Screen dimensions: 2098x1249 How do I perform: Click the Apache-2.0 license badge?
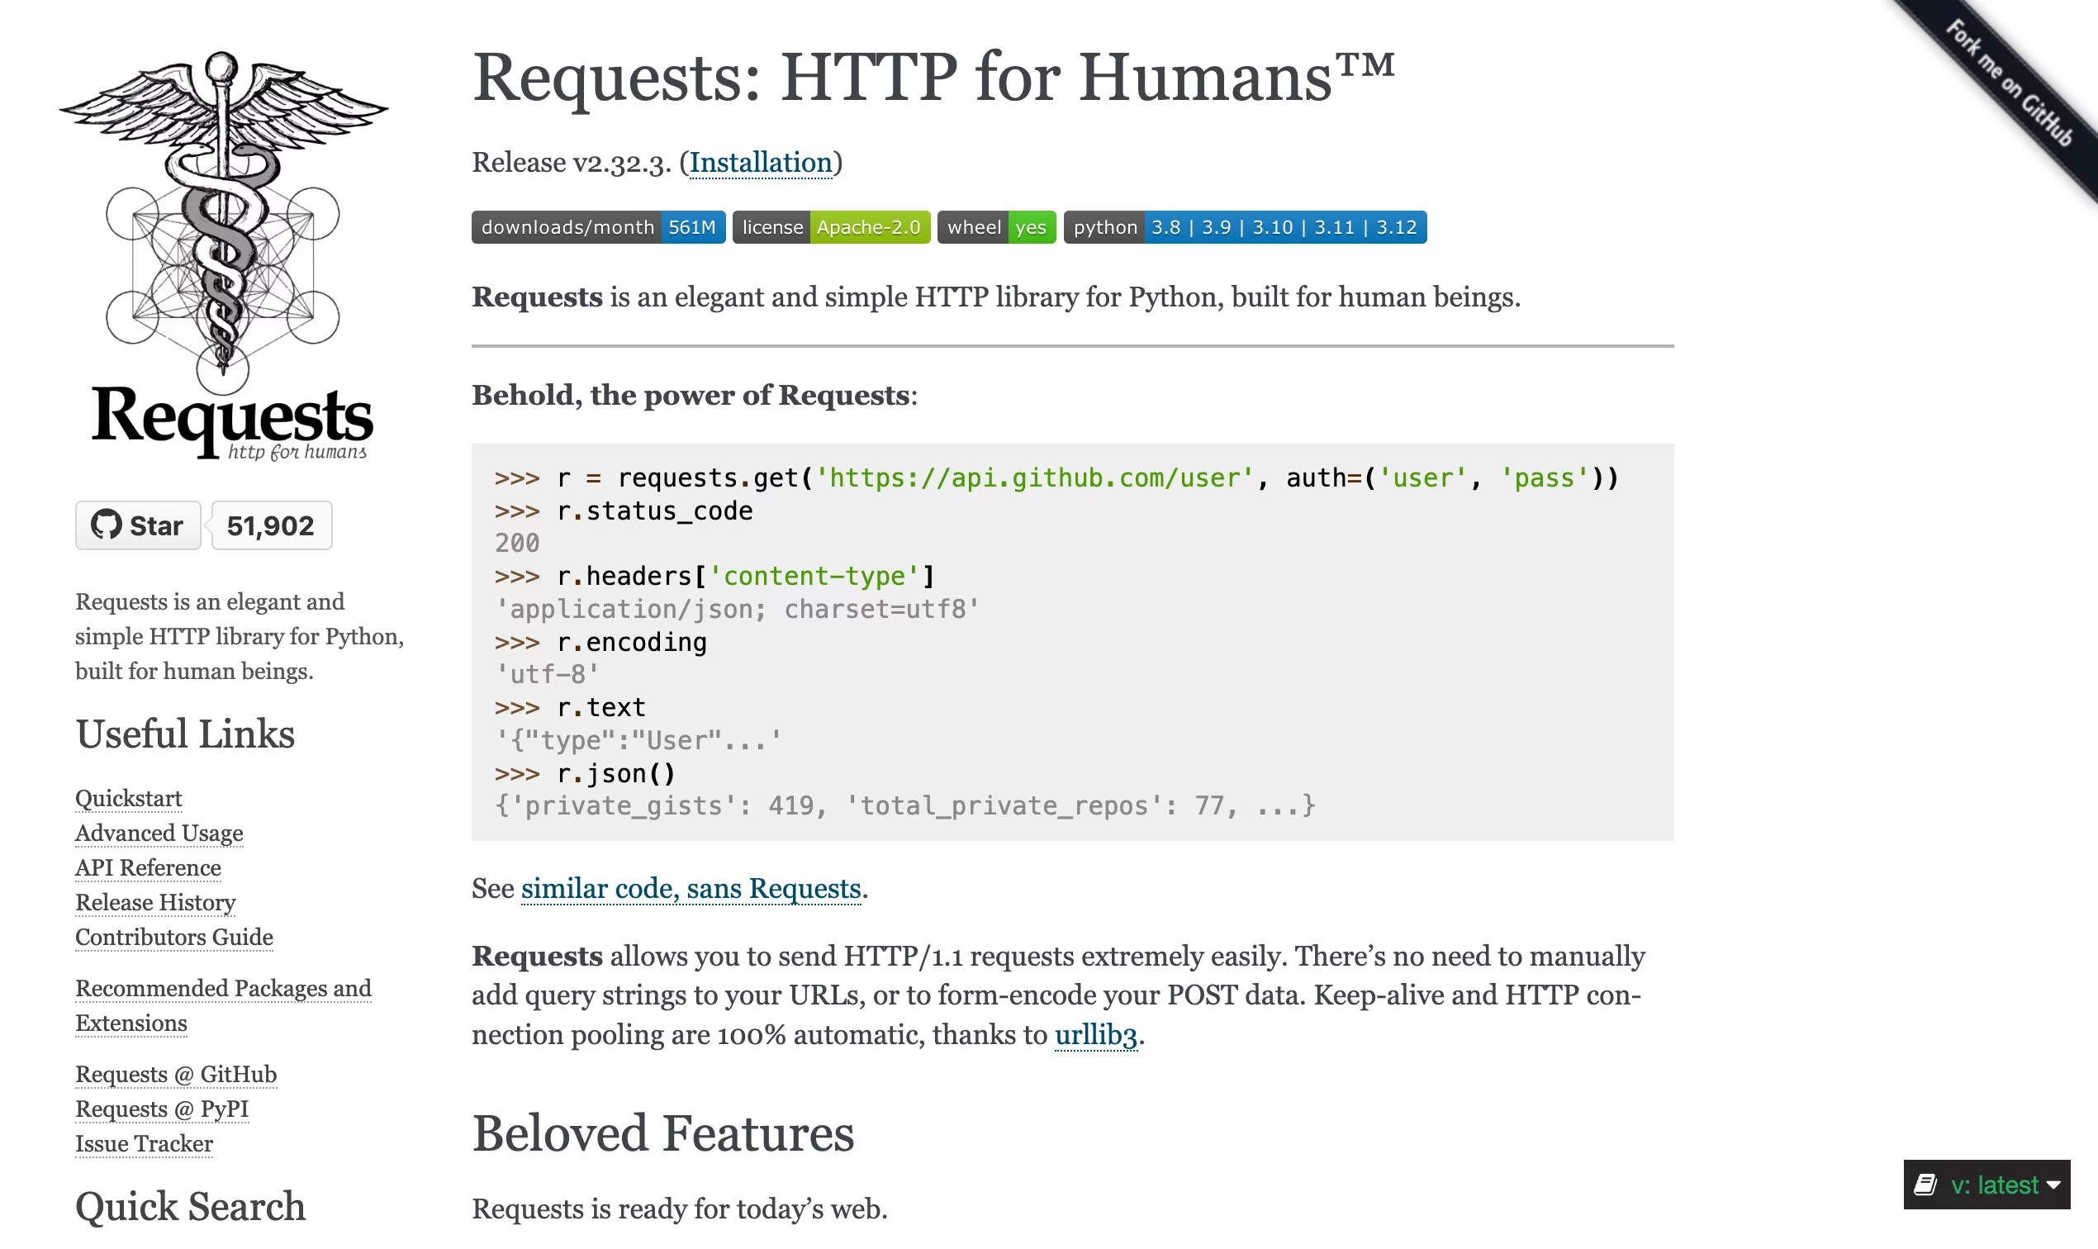[831, 227]
